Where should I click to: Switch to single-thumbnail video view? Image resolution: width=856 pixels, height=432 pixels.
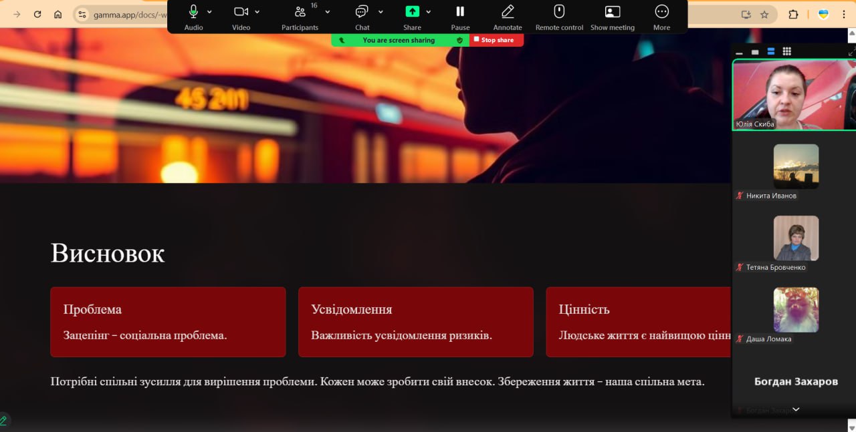[x=755, y=51]
